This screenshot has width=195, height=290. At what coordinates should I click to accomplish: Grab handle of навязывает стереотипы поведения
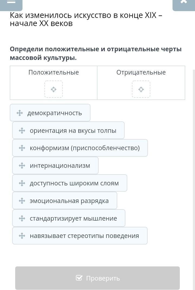[x=22, y=236]
